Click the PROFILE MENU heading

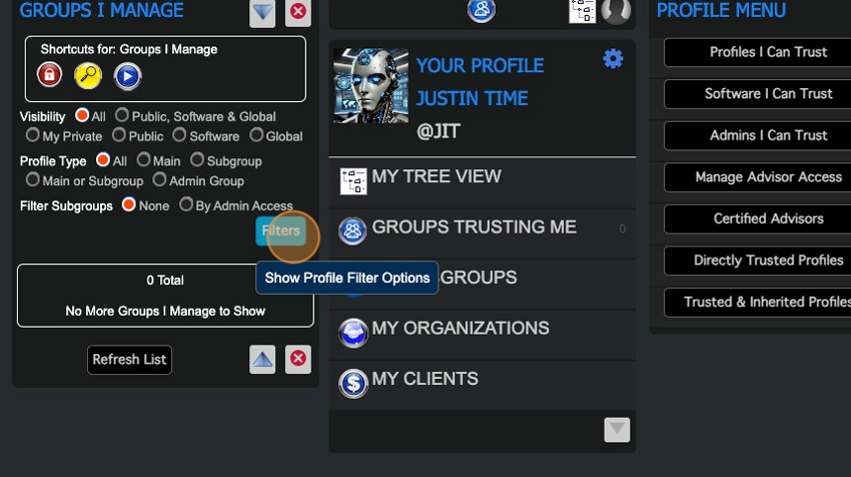coord(721,10)
